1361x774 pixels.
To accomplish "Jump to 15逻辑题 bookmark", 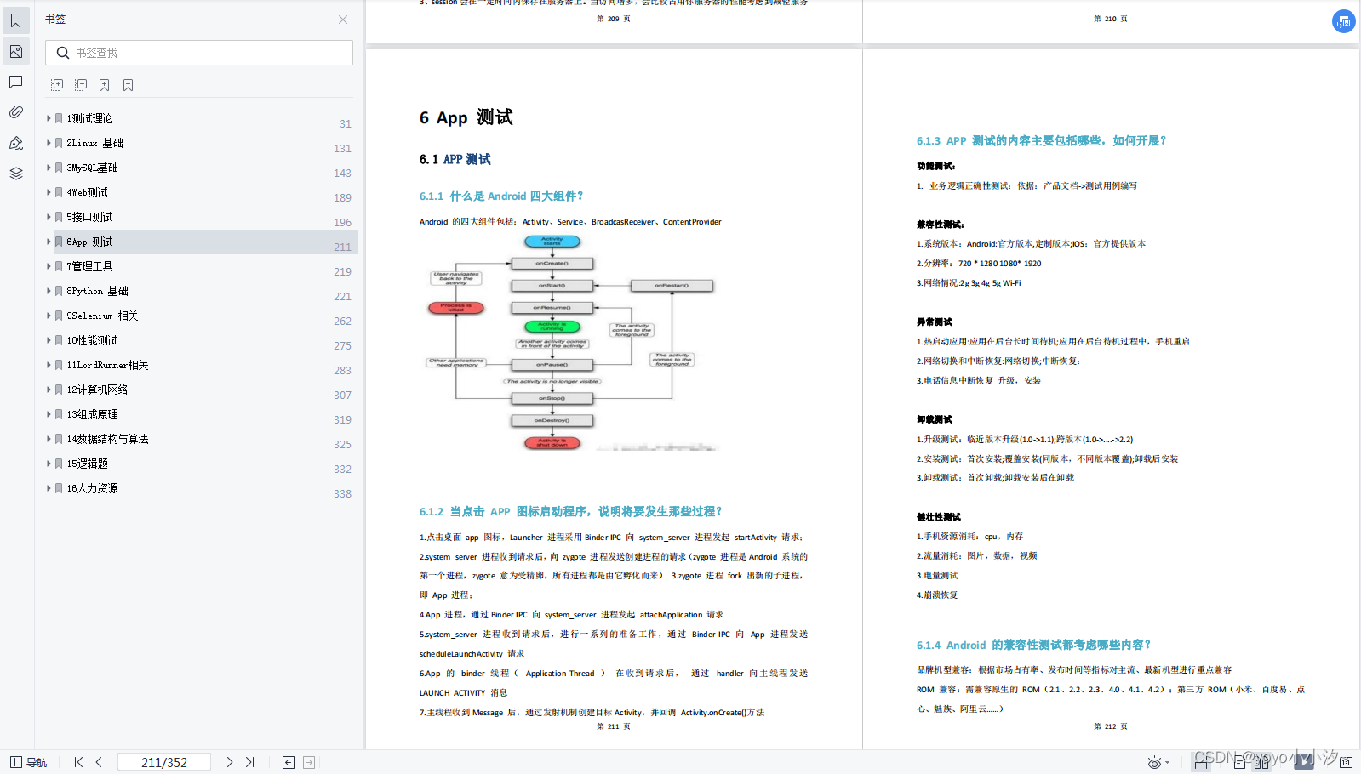I will (87, 464).
